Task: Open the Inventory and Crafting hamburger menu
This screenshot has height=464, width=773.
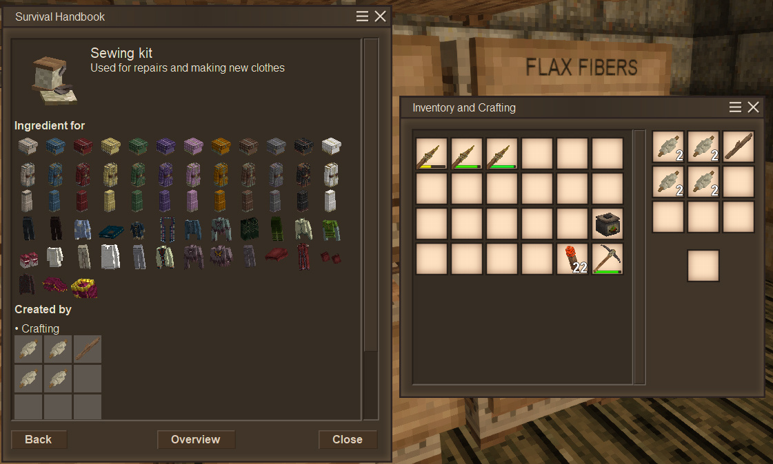Action: tap(735, 107)
